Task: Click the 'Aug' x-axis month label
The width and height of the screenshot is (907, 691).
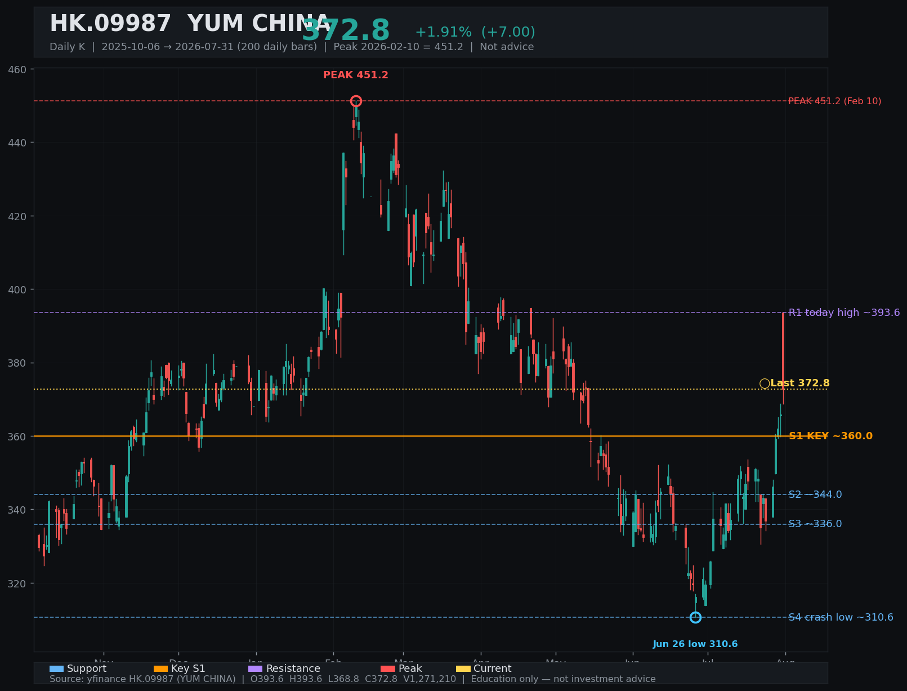Action: [x=785, y=662]
